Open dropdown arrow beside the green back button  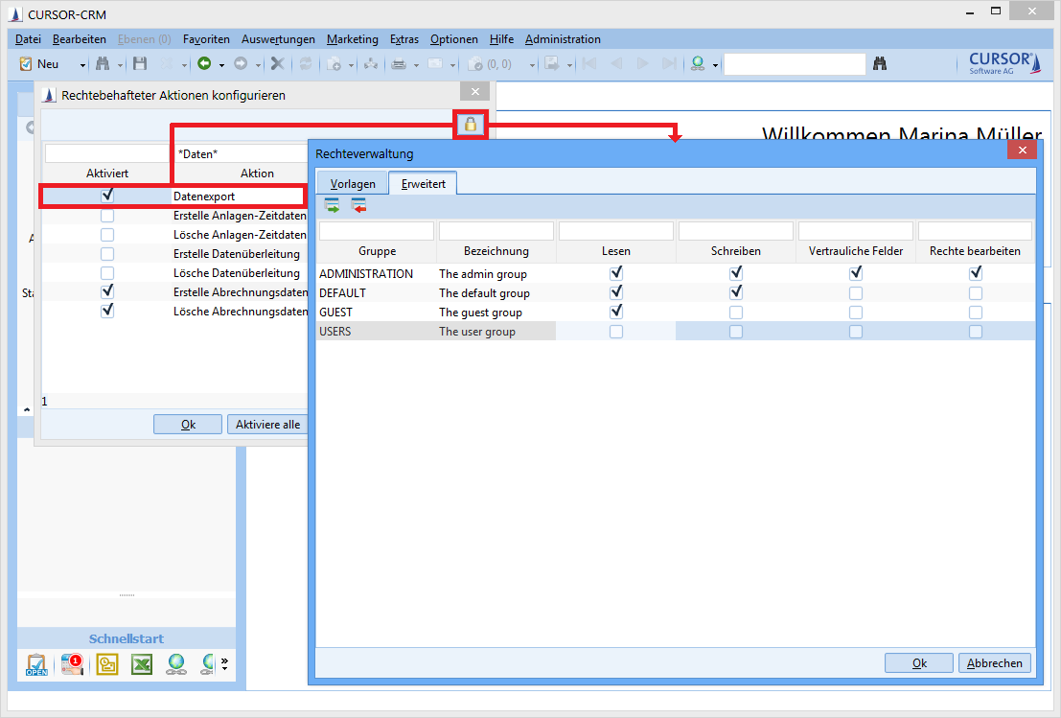pos(221,65)
